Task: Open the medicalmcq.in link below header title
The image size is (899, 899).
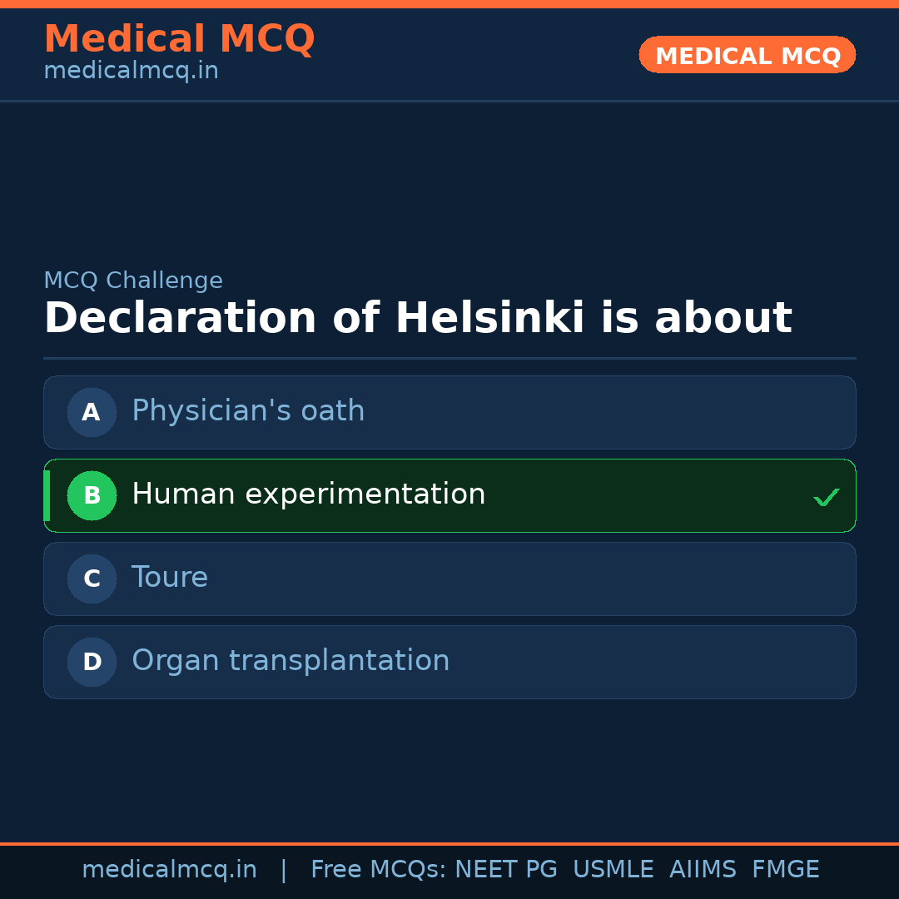Action: click(x=131, y=72)
